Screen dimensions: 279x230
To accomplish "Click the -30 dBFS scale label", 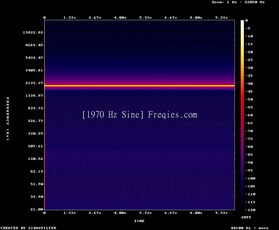I will (249, 68).
